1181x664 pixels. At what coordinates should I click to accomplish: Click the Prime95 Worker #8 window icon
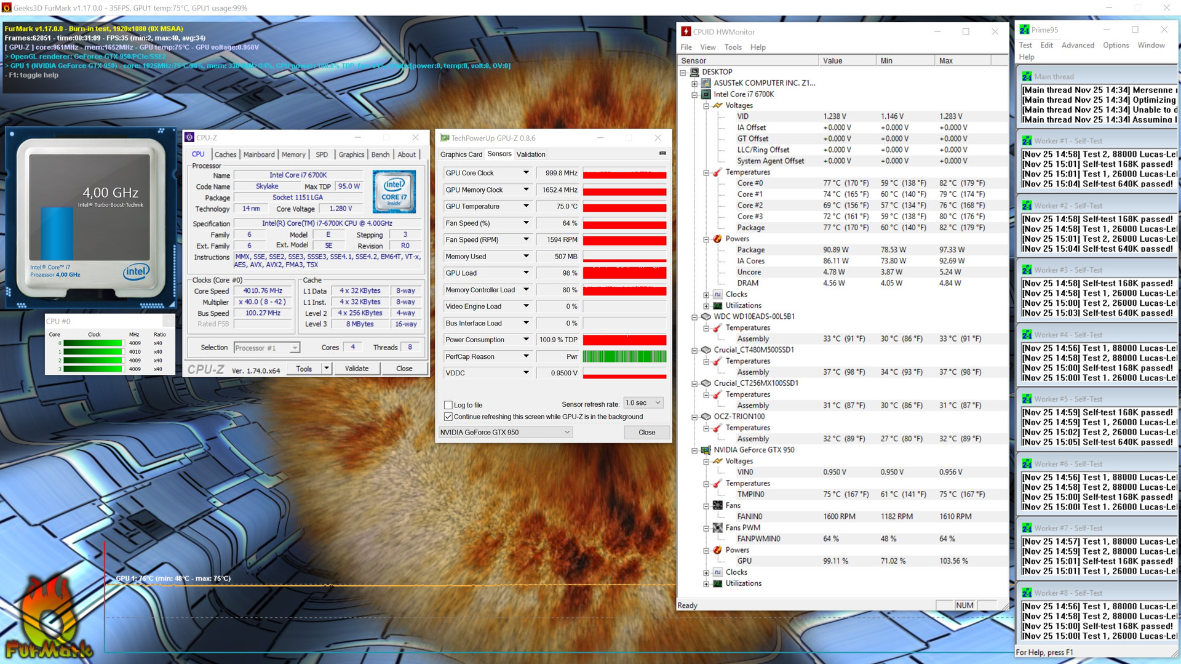pos(1027,593)
